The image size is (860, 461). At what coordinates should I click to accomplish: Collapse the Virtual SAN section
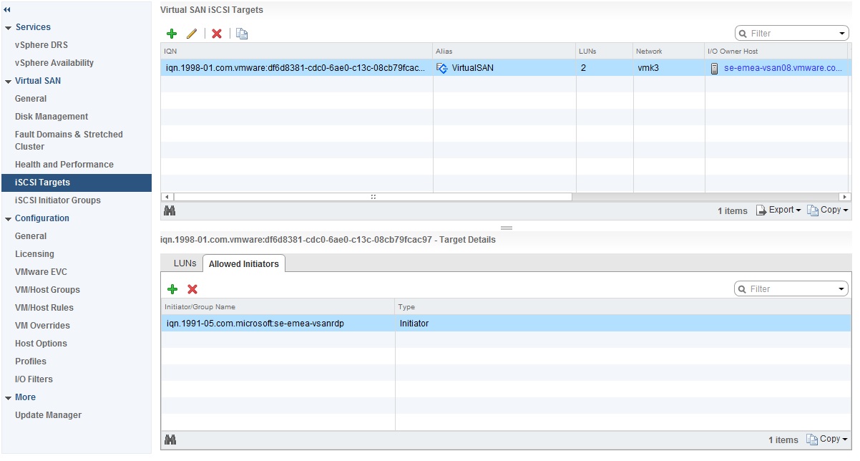pyautogui.click(x=8, y=82)
